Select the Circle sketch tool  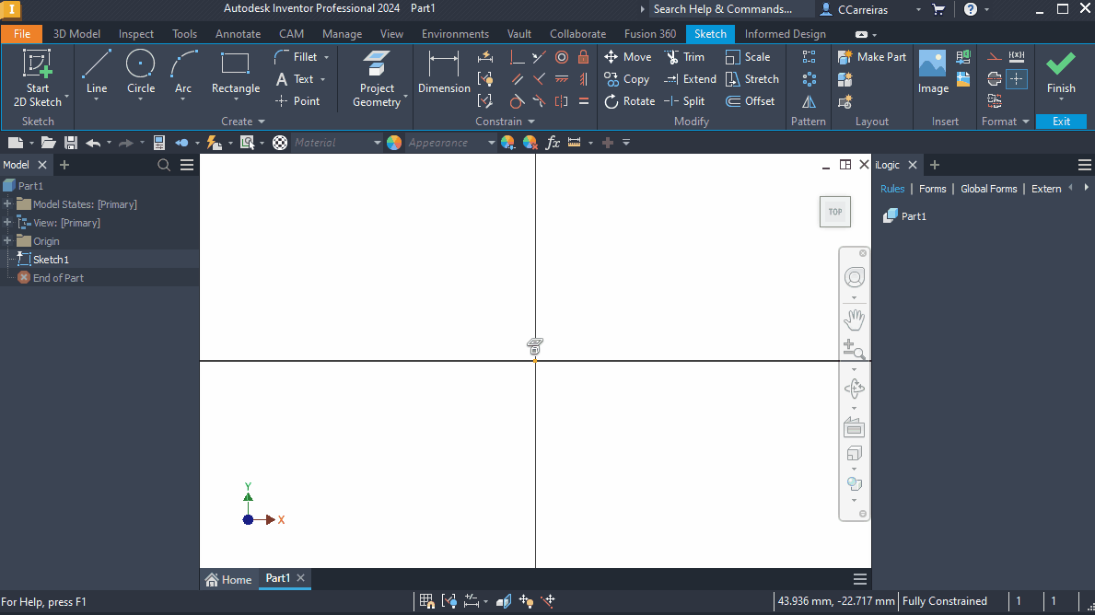click(x=140, y=73)
